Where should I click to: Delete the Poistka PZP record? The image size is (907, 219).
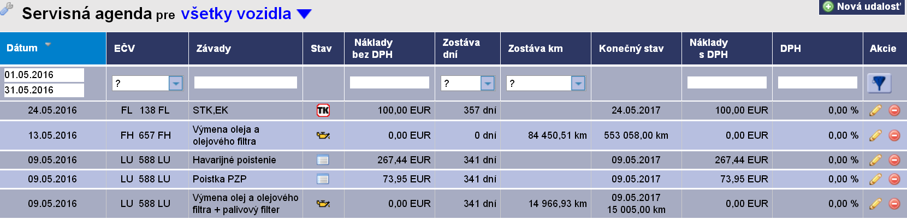pos(894,179)
